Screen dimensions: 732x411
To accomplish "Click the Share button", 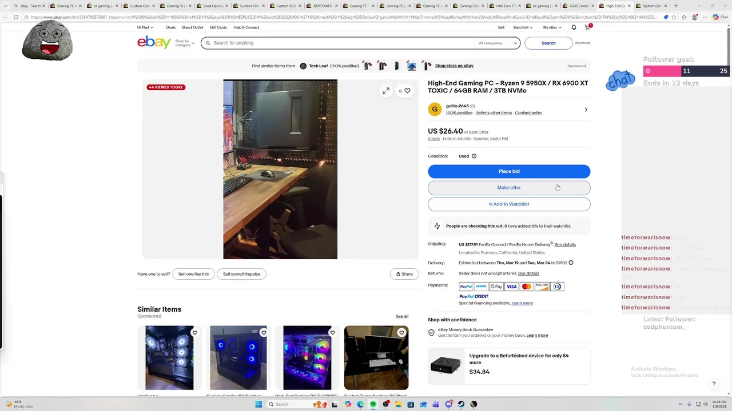I will (404, 274).
